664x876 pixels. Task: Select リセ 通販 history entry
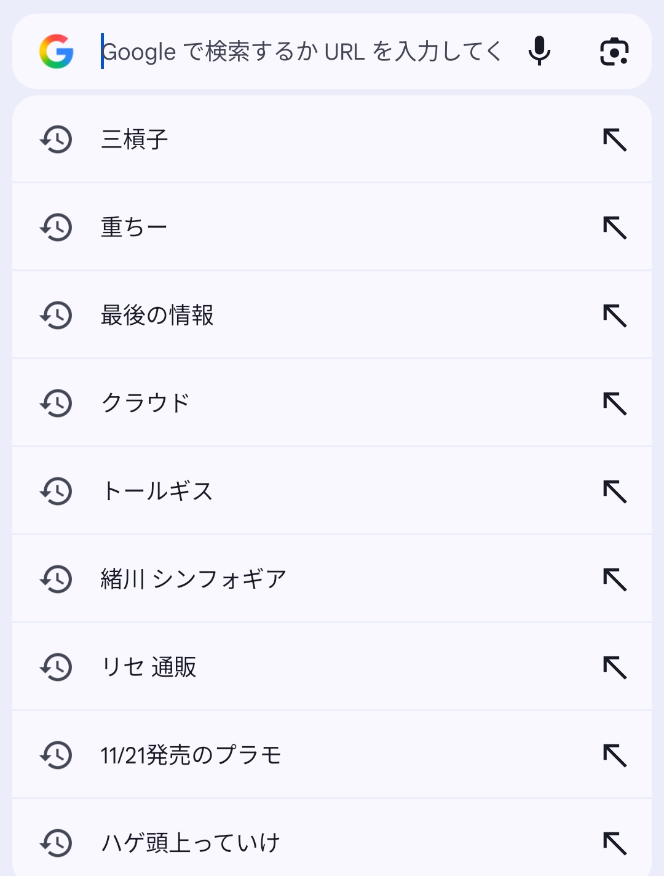[x=149, y=667]
